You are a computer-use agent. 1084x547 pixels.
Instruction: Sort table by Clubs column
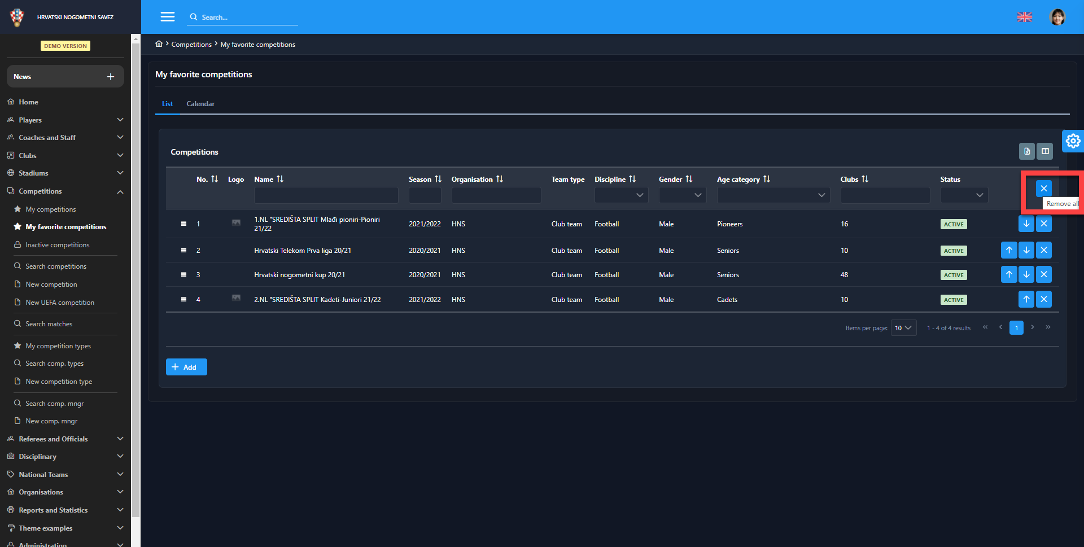[x=864, y=179]
